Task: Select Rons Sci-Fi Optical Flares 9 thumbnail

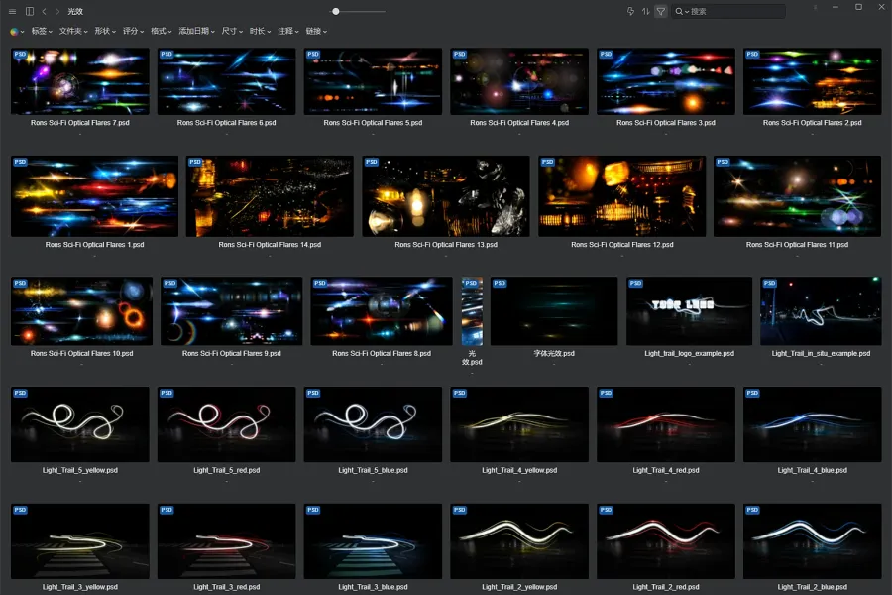Action: coord(232,310)
